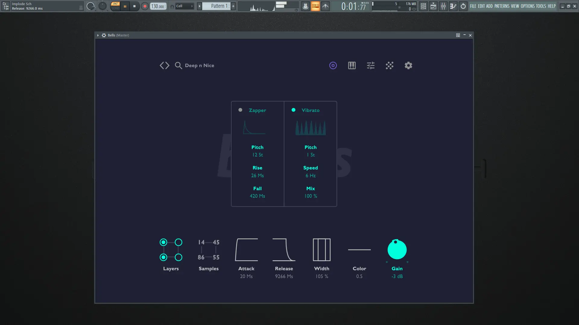
Task: Open the keyboard view icon in Bells
Action: pyautogui.click(x=352, y=65)
